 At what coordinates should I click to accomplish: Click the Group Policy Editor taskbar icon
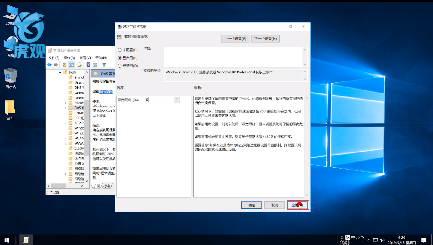click(26, 240)
